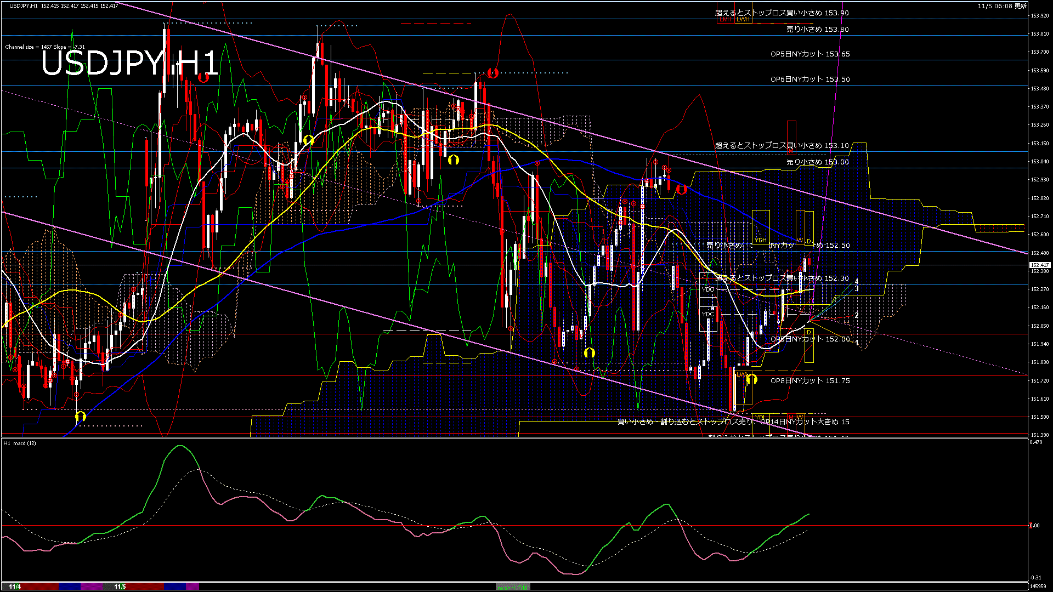
Task: Click the 売り小さめ 153.00 level label
Action: tap(817, 162)
